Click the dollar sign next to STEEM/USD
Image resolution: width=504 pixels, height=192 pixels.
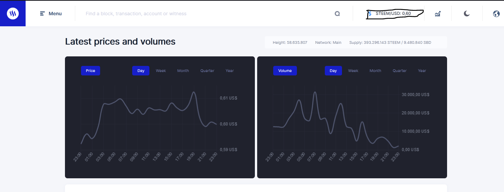(x=370, y=14)
